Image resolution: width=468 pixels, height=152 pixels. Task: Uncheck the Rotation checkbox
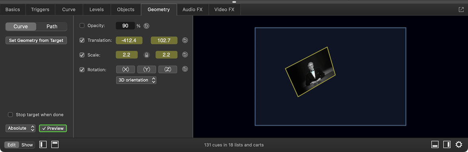point(82,70)
